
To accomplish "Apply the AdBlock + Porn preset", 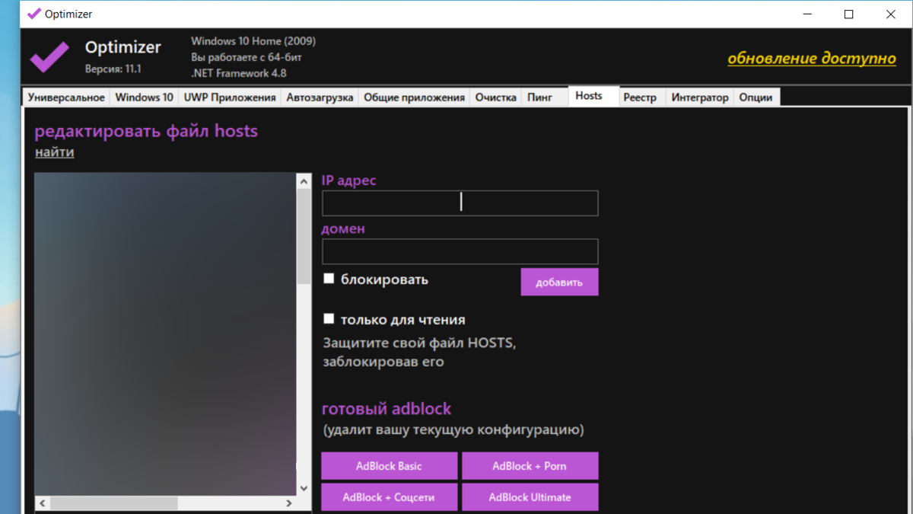I will (530, 466).
